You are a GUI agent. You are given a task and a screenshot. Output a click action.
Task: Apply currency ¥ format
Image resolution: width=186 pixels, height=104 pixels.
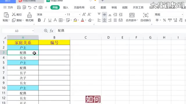tap(157, 20)
